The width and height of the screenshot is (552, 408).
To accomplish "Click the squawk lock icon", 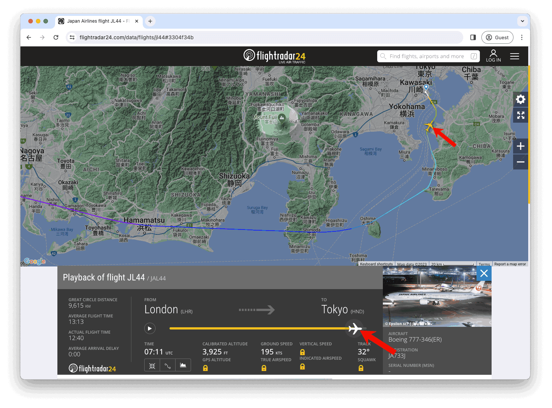I will (361, 368).
